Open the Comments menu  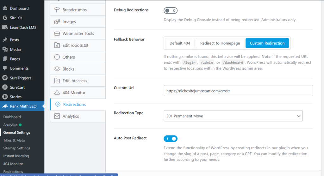tap(22, 68)
